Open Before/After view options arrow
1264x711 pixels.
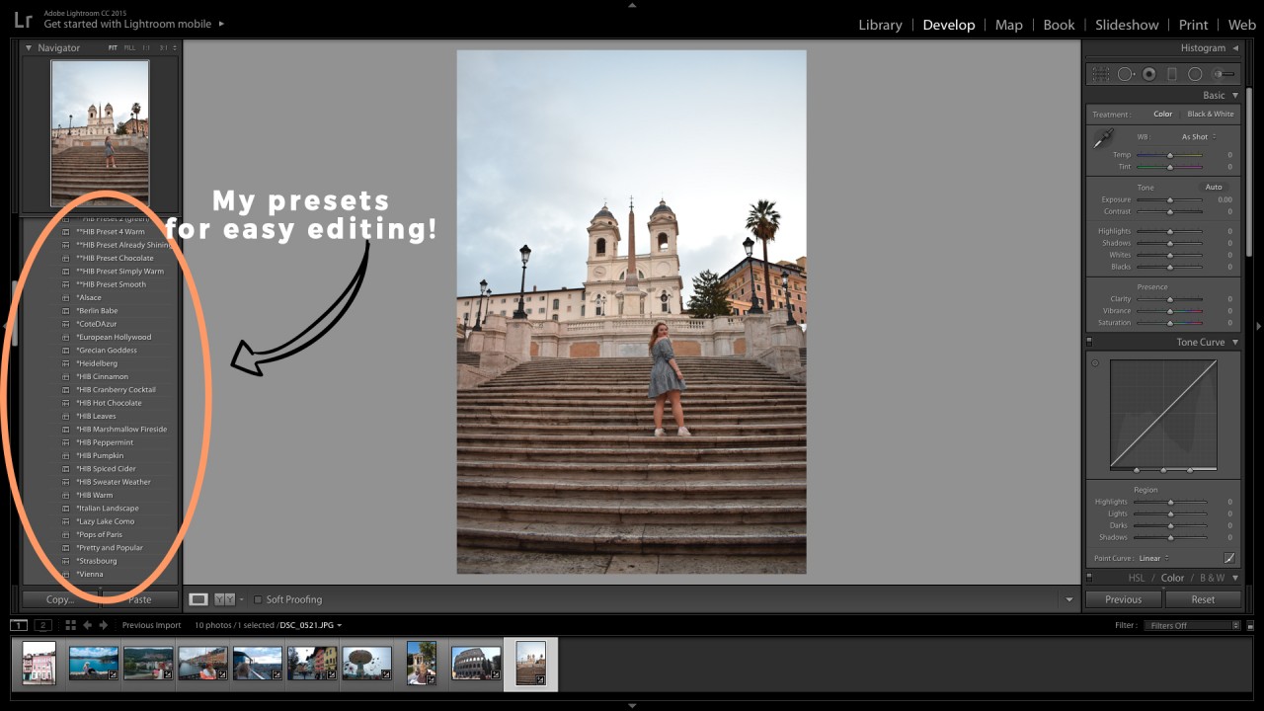pyautogui.click(x=241, y=599)
